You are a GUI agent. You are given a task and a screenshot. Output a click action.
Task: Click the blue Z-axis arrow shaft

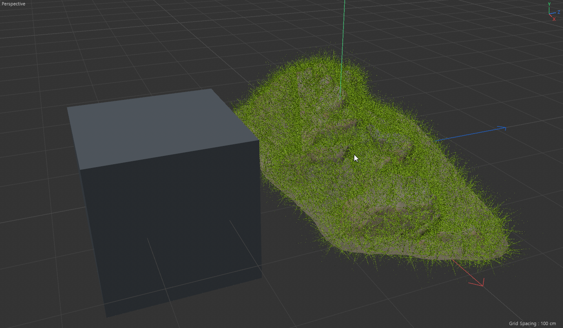(x=469, y=135)
